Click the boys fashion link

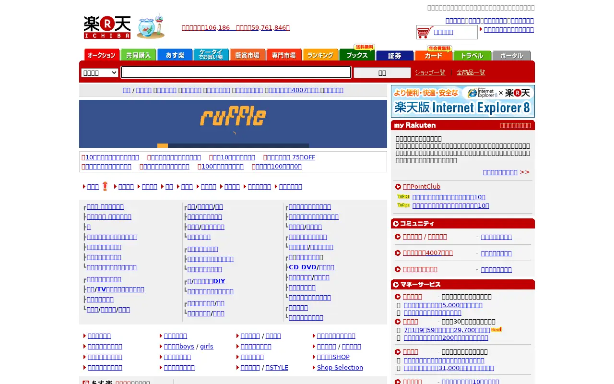tap(179, 347)
